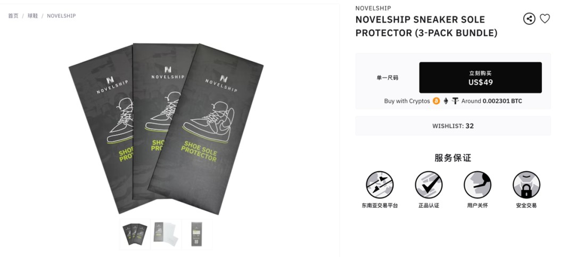The height and width of the screenshot is (257, 575).
Task: Open NOVELSHIP breadcrumb link
Action: [61, 16]
